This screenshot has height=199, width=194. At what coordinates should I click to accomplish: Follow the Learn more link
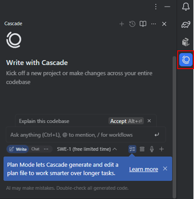pyautogui.click(x=144, y=169)
